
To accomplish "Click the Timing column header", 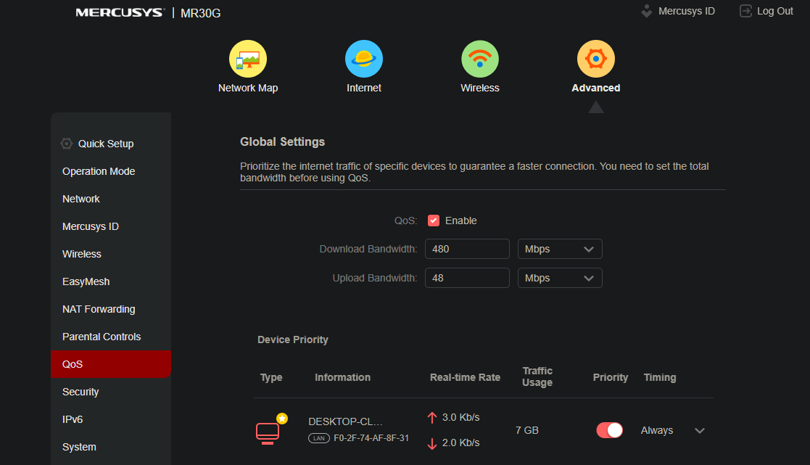I will tap(660, 378).
